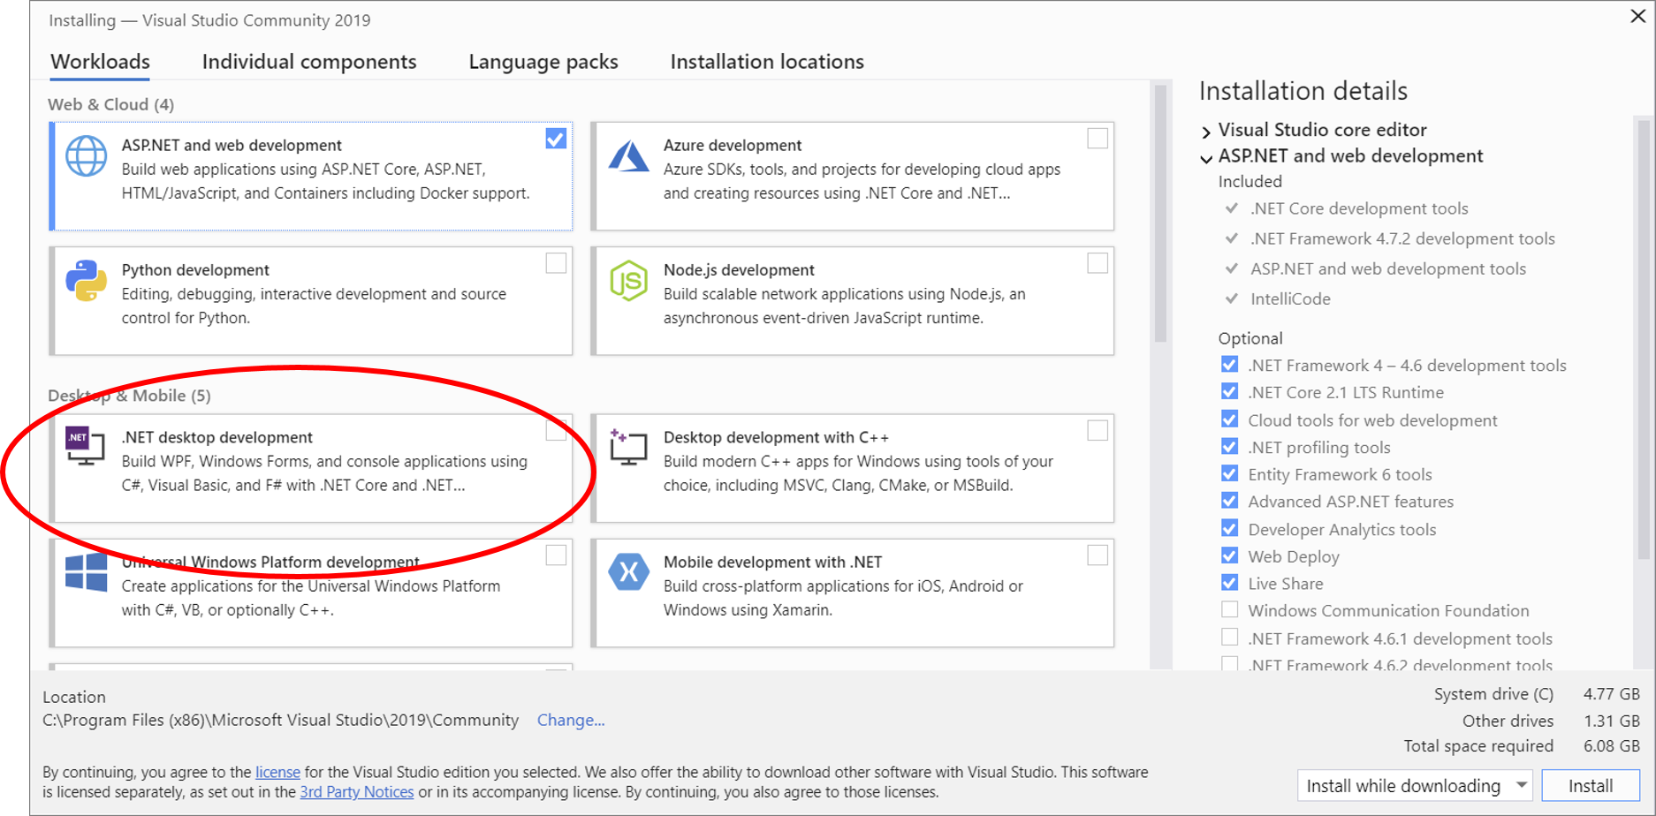Select the Azure development workload card title
Image resolution: width=1656 pixels, height=816 pixels.
pyautogui.click(x=733, y=145)
